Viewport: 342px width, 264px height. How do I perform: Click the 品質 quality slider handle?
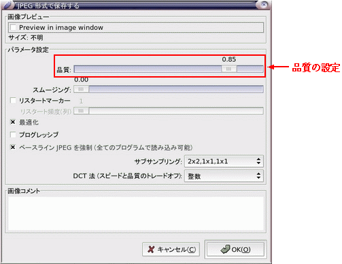229,69
